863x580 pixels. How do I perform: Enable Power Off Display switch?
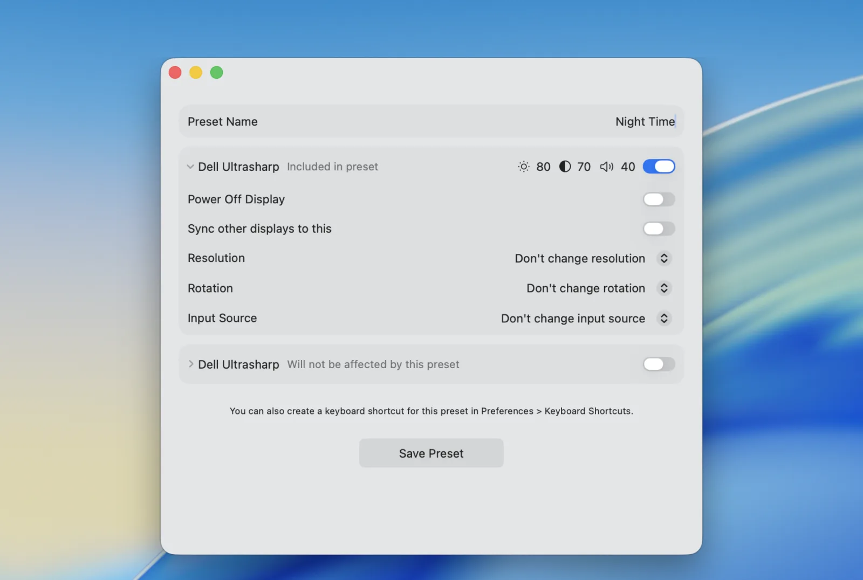pyautogui.click(x=659, y=199)
